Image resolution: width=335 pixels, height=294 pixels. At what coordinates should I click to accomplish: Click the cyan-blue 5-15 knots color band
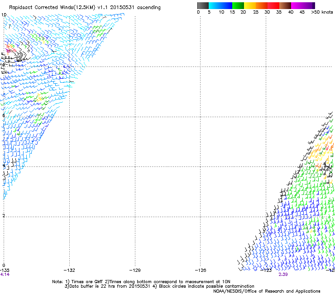(220, 5)
